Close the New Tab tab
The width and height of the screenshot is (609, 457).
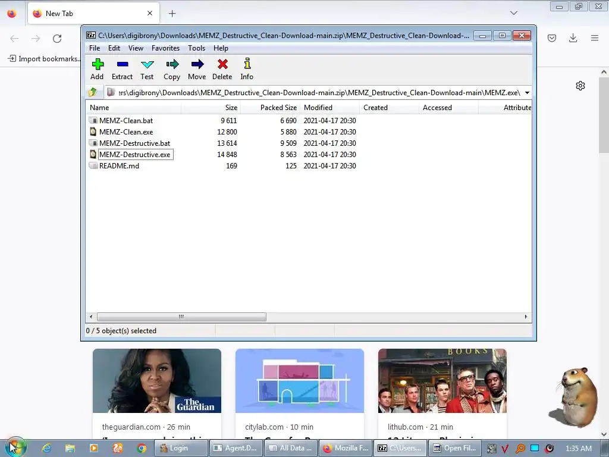150,13
